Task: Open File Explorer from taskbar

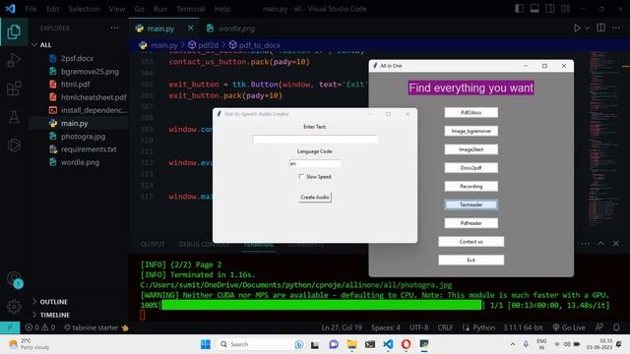Action: coord(352,344)
